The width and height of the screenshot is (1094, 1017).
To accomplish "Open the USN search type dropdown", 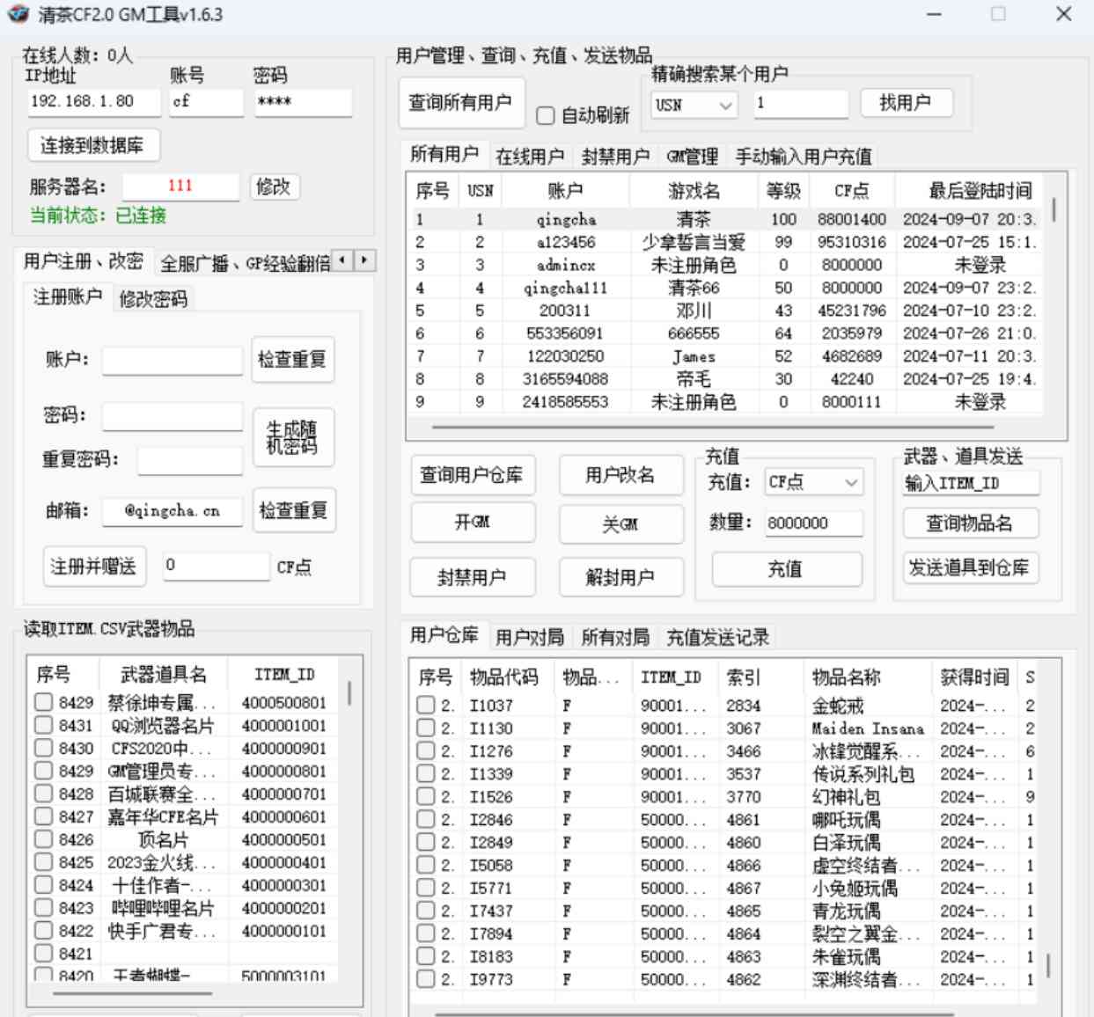I will pos(694,105).
